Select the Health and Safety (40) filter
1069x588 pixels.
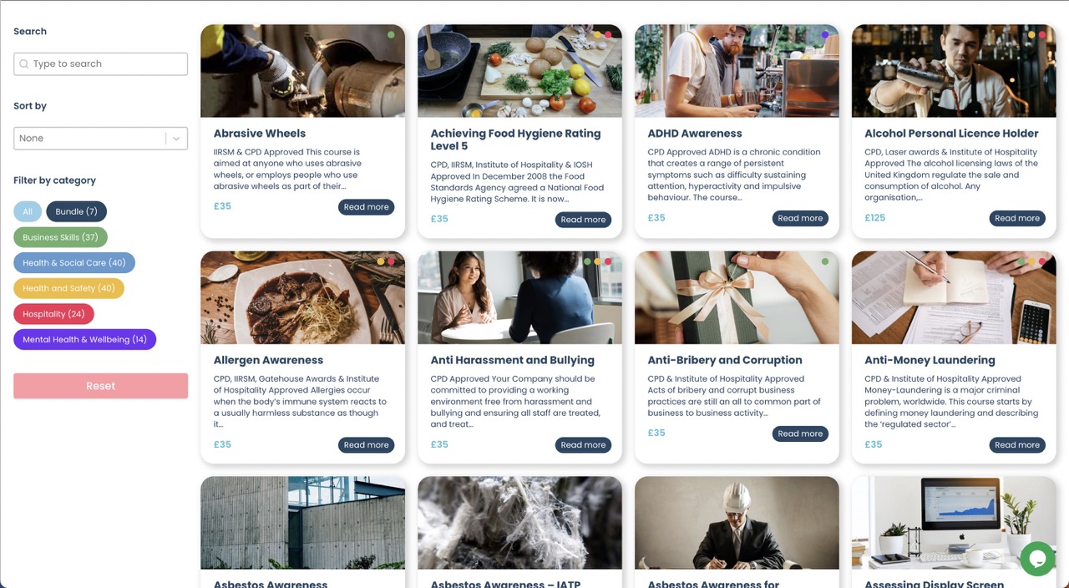[68, 288]
